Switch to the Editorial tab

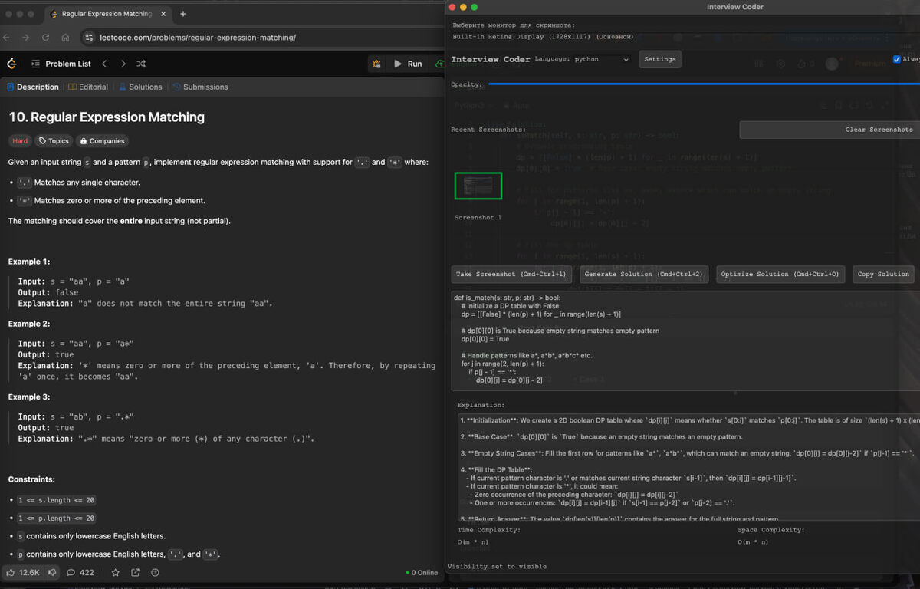pyautogui.click(x=88, y=87)
